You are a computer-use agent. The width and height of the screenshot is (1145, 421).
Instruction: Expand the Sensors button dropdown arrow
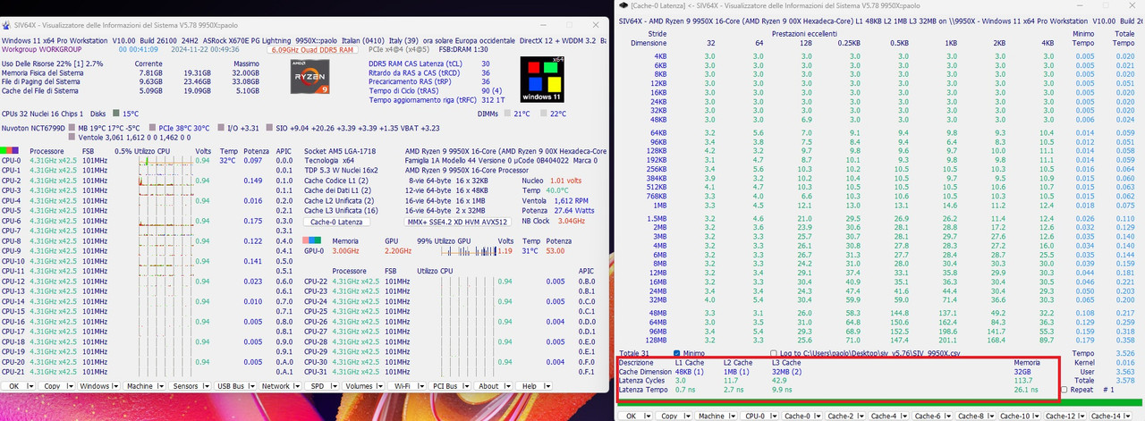tap(206, 386)
